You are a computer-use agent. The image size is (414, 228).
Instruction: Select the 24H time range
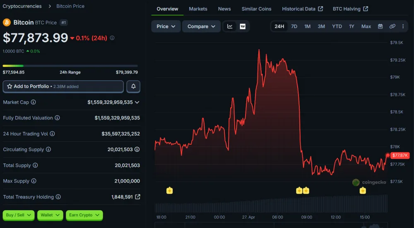279,26
